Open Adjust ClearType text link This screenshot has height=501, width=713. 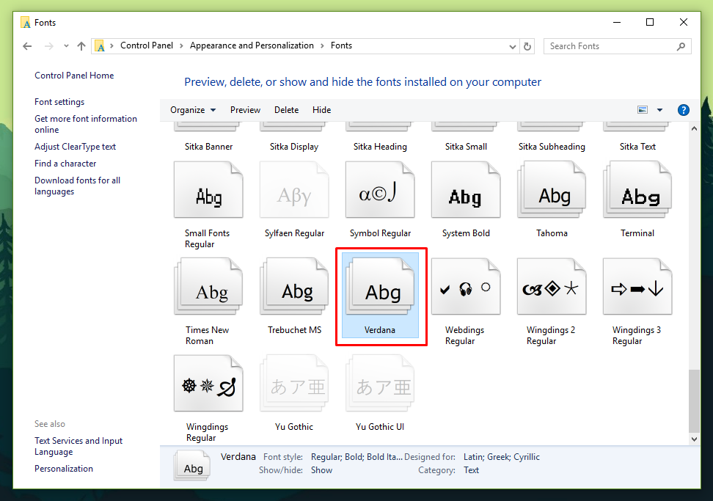pos(75,147)
